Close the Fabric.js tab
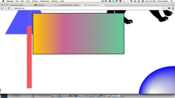 pyautogui.click(x=103, y=5)
